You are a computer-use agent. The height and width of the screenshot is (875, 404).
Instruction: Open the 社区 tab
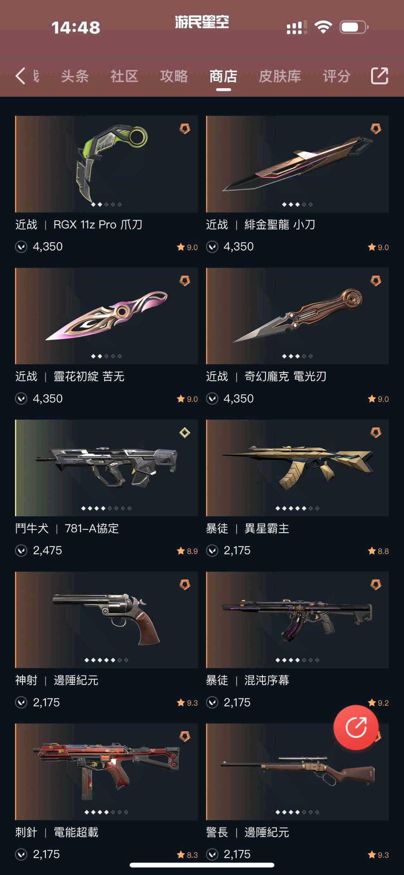tap(124, 76)
